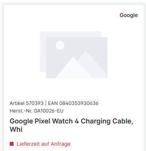Screen dimensions: 146x151
Task: Click the word 'Anfrage' in delivery status
Action: (x=61, y=144)
